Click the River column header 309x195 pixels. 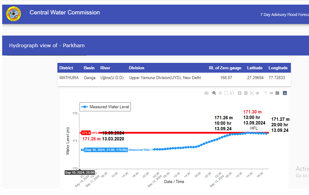pyautogui.click(x=105, y=68)
